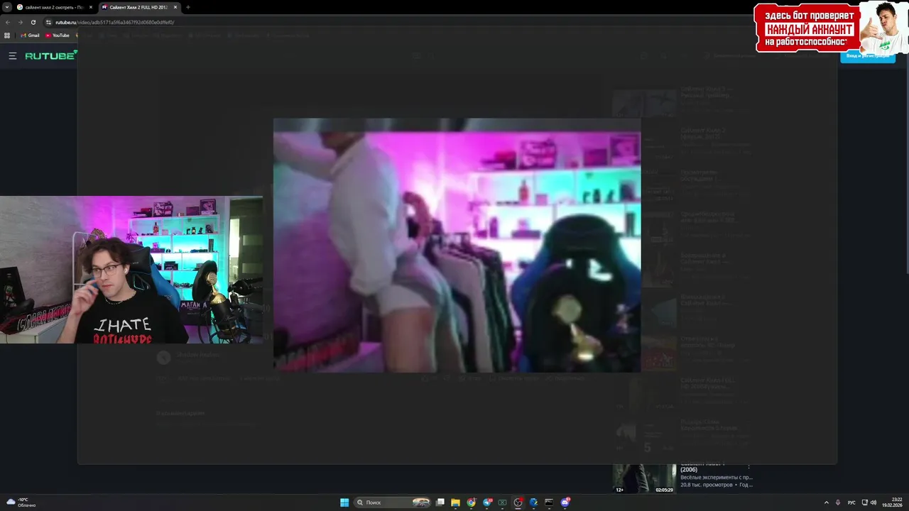Click the taskbar search box
The image size is (909, 511).
click(x=393, y=502)
